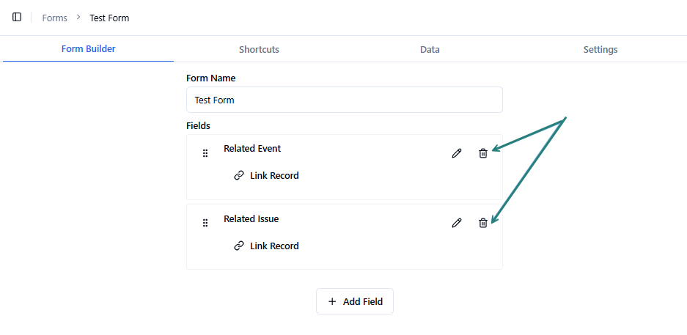The image size is (687, 335).
Task: Go to the Data tab
Action: [x=430, y=50]
